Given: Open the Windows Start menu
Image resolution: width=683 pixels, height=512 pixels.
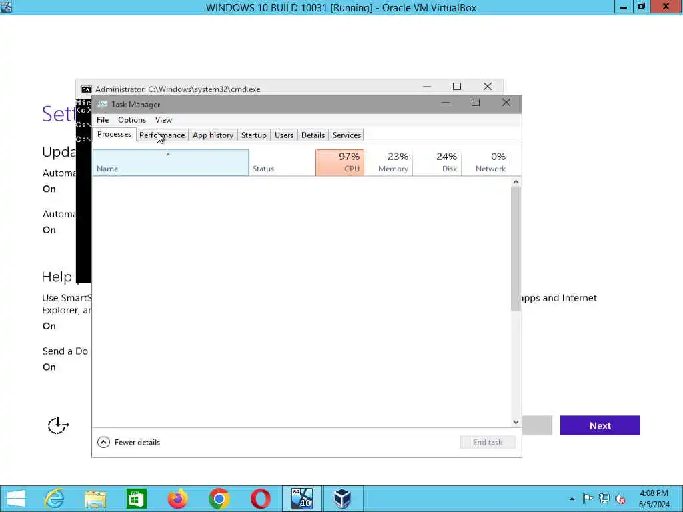Looking at the screenshot, I should (x=16, y=499).
